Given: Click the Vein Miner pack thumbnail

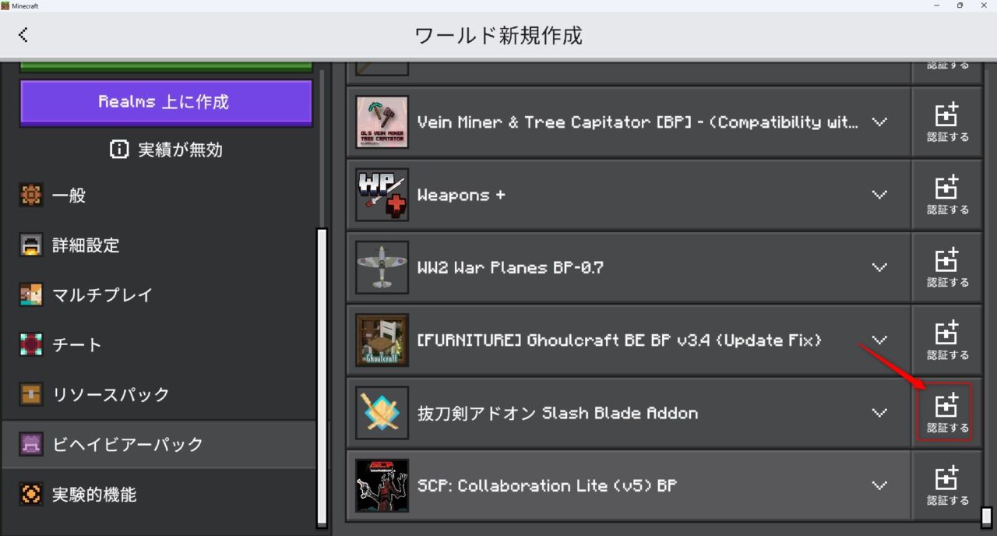Looking at the screenshot, I should pos(382,122).
